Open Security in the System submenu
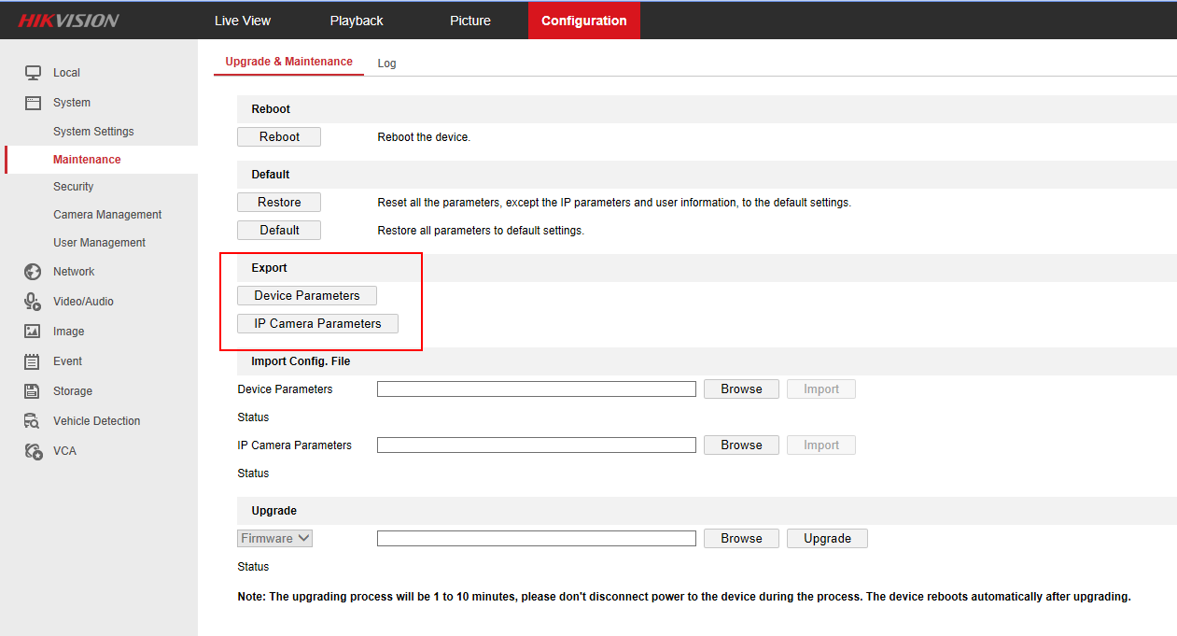1177x636 pixels. pos(74,187)
